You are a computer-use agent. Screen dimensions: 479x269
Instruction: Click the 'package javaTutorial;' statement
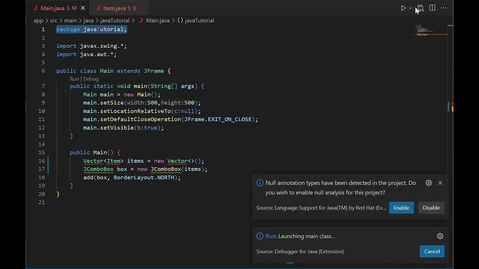92,29
